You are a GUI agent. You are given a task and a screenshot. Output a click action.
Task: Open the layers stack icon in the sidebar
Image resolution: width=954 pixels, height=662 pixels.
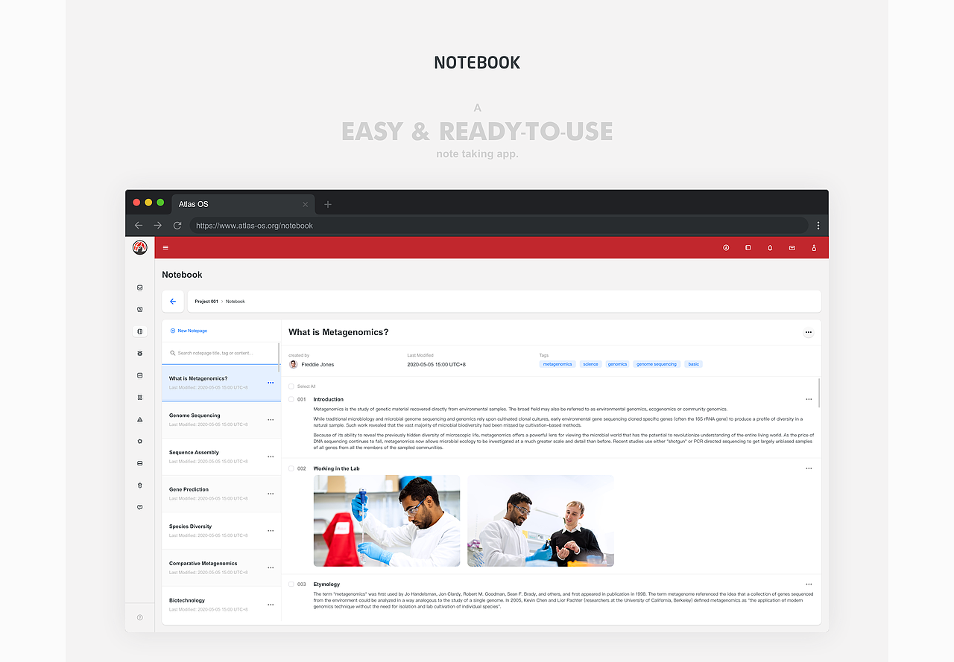click(x=140, y=354)
